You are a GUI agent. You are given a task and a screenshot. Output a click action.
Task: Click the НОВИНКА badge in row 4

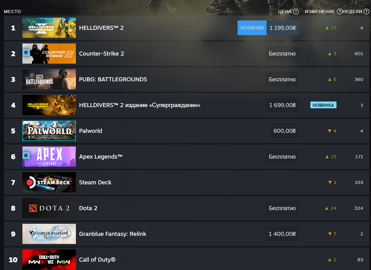point(323,105)
